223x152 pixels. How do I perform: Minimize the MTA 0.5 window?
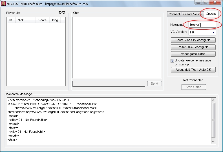click(198, 3)
